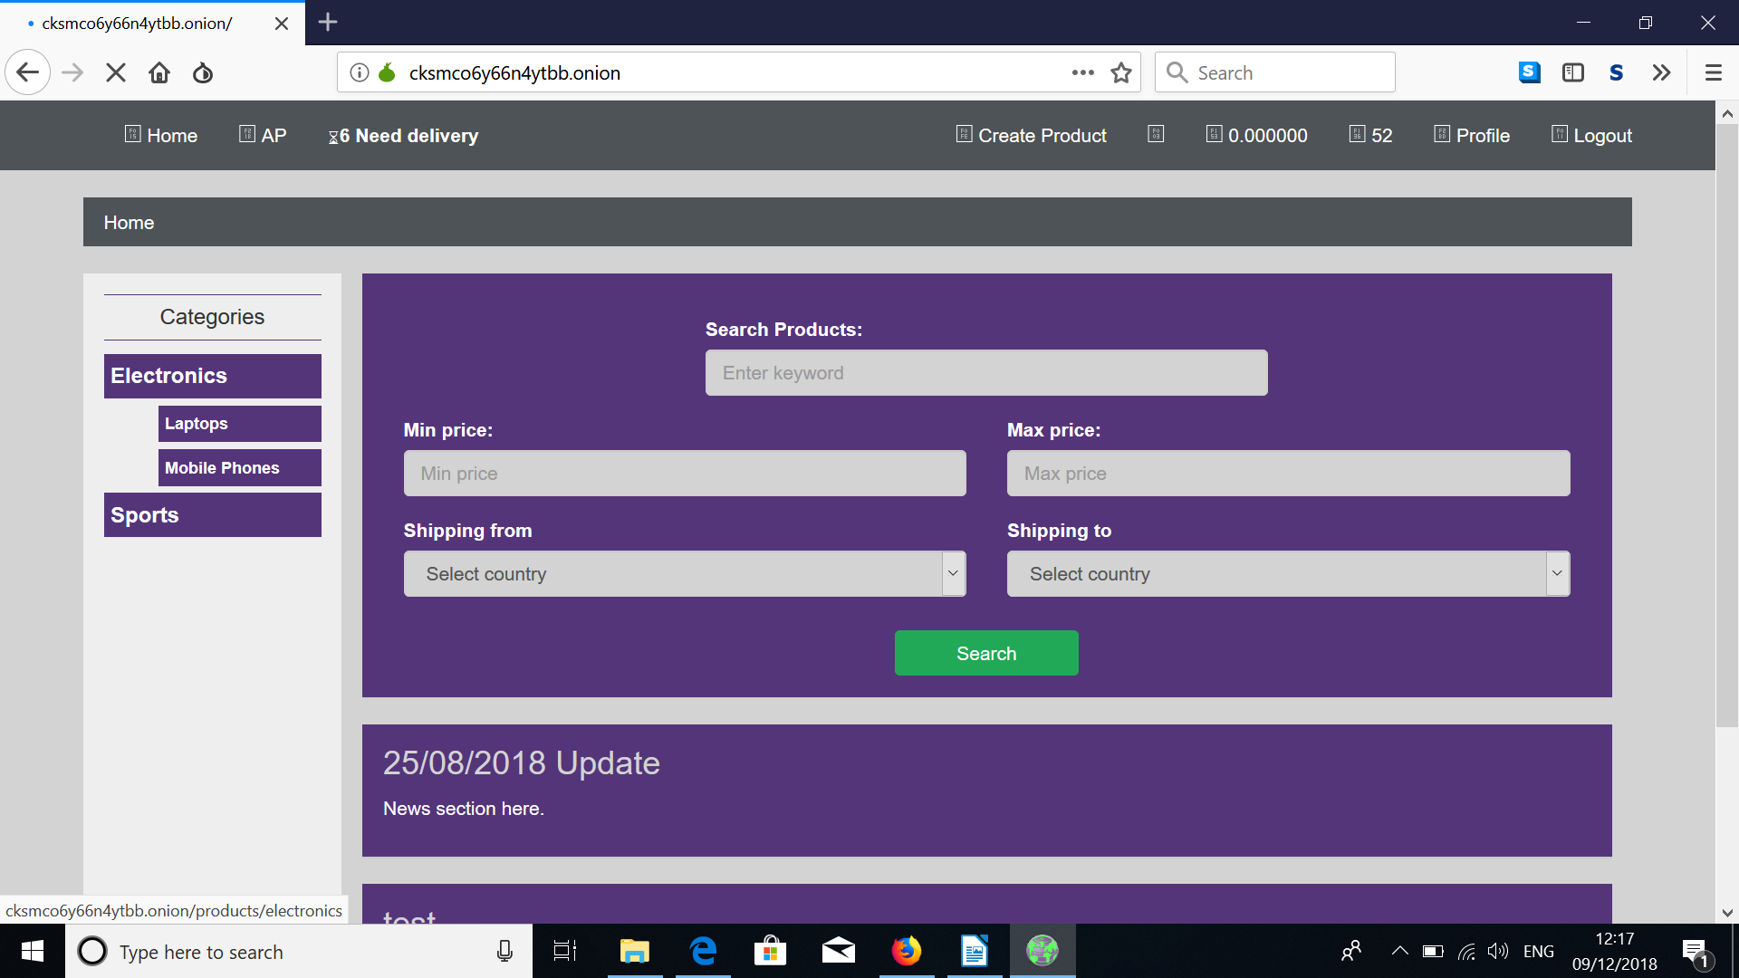Show hidden tray icons chevron
This screenshot has width=1739, height=978.
coord(1399,951)
